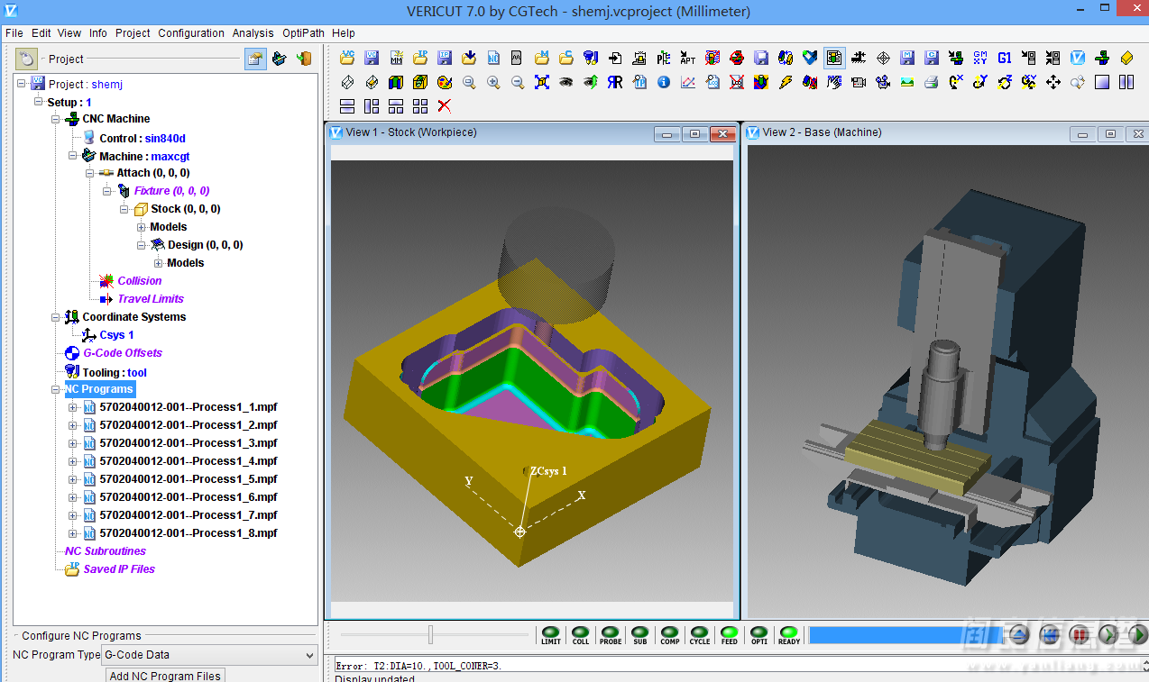The height and width of the screenshot is (682, 1149).
Task: Open the image capture picture icon
Action: pyautogui.click(x=907, y=82)
